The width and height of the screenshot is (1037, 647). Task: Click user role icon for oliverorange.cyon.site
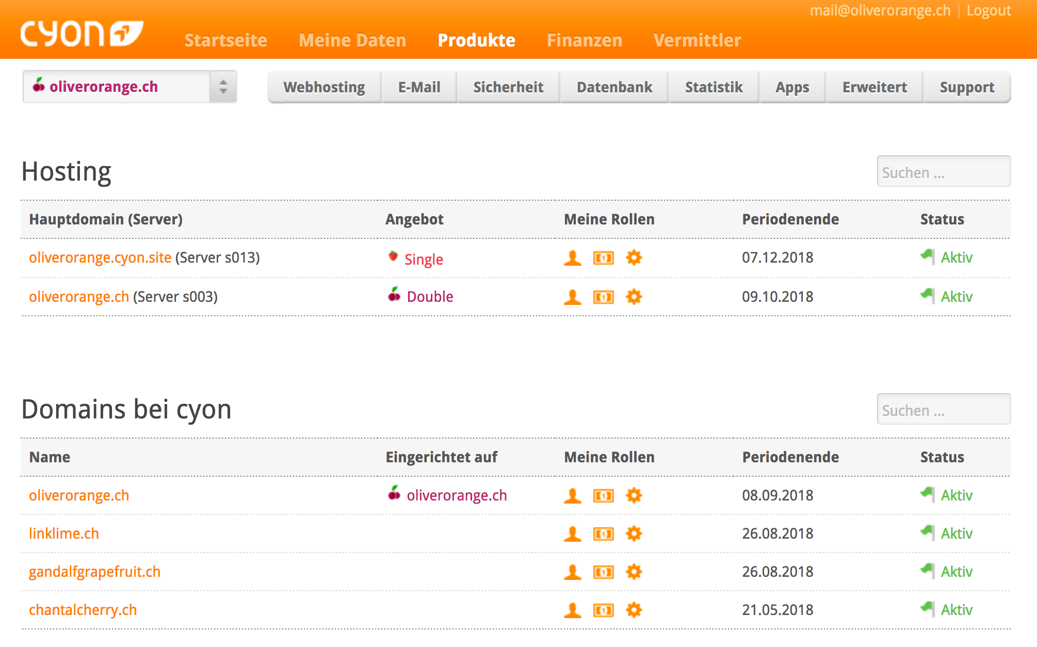coord(572,257)
